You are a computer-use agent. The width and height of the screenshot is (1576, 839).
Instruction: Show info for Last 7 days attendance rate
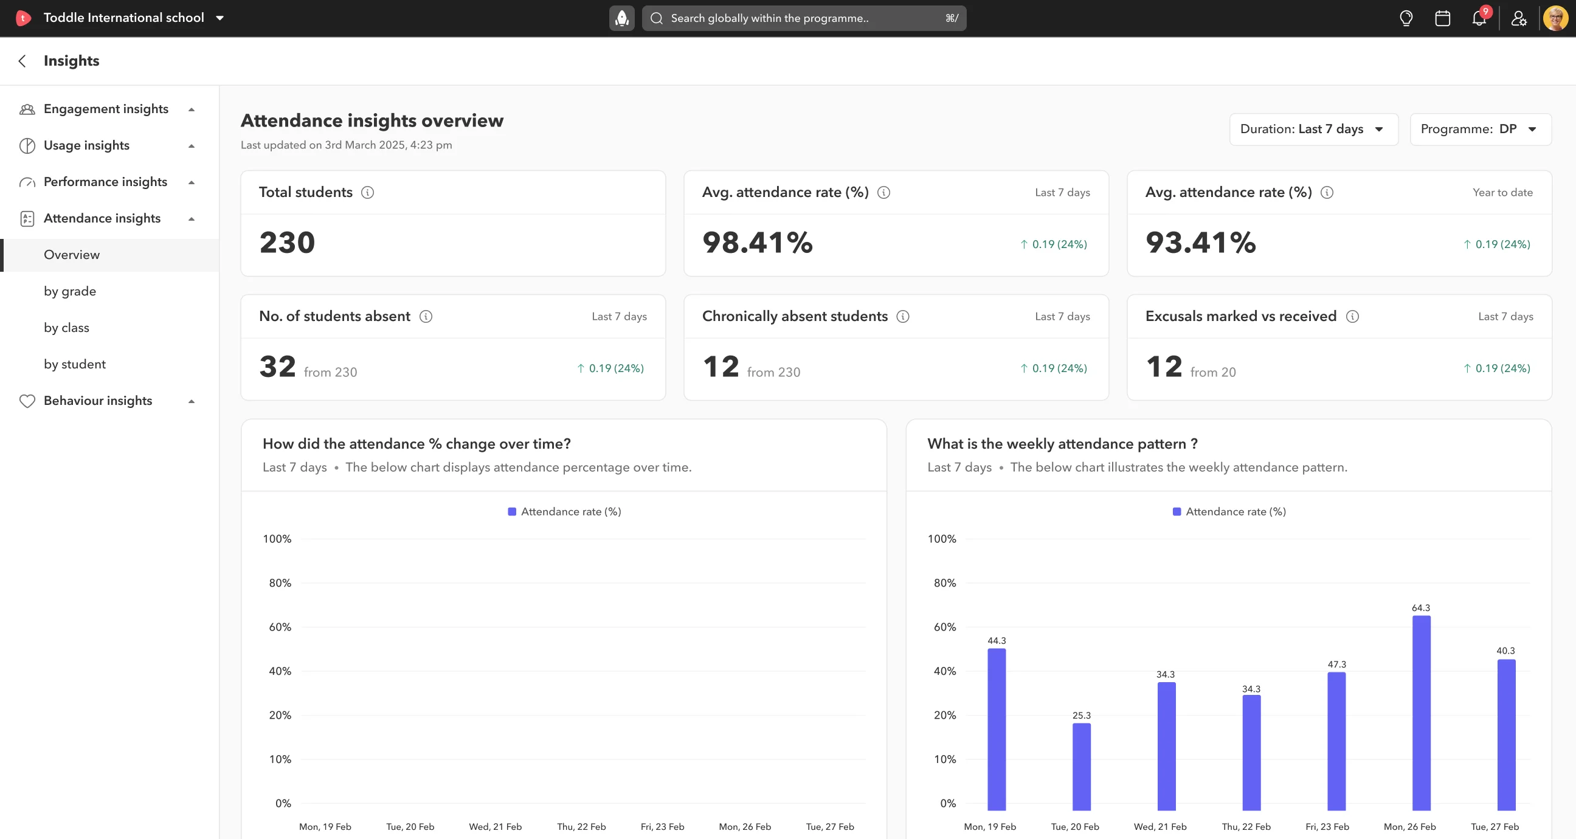click(883, 192)
